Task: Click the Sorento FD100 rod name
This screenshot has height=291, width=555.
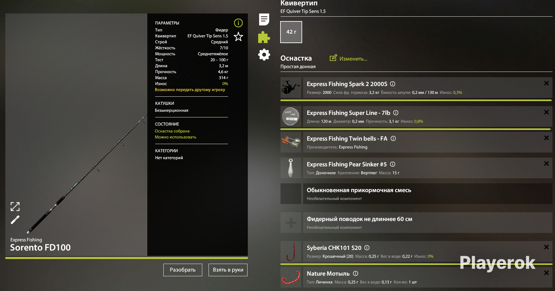Action: pyautogui.click(x=41, y=248)
